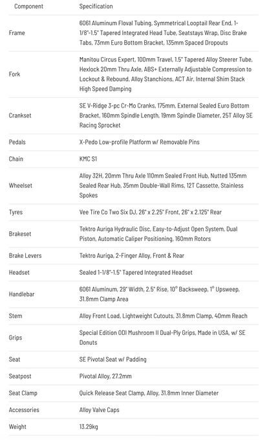Click the Fork specification text

click(x=166, y=74)
